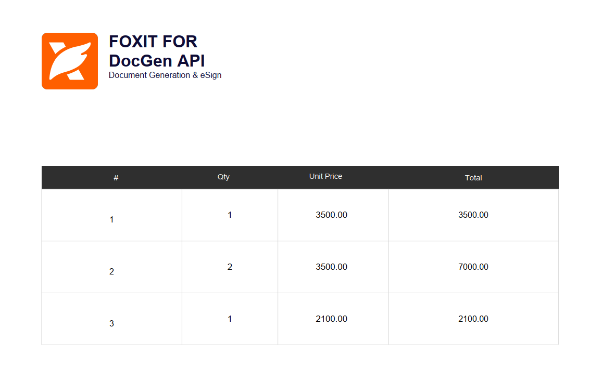Viewport: 602px width, 367px height.
Task: Select the 'Qty' column header
Action: point(223,176)
